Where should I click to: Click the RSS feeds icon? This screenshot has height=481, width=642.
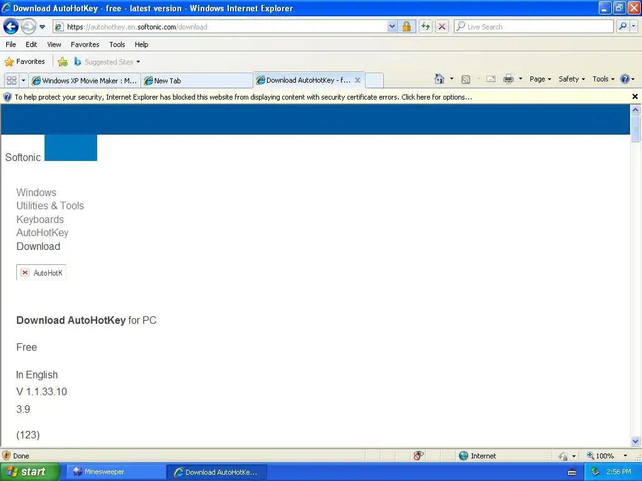point(466,80)
